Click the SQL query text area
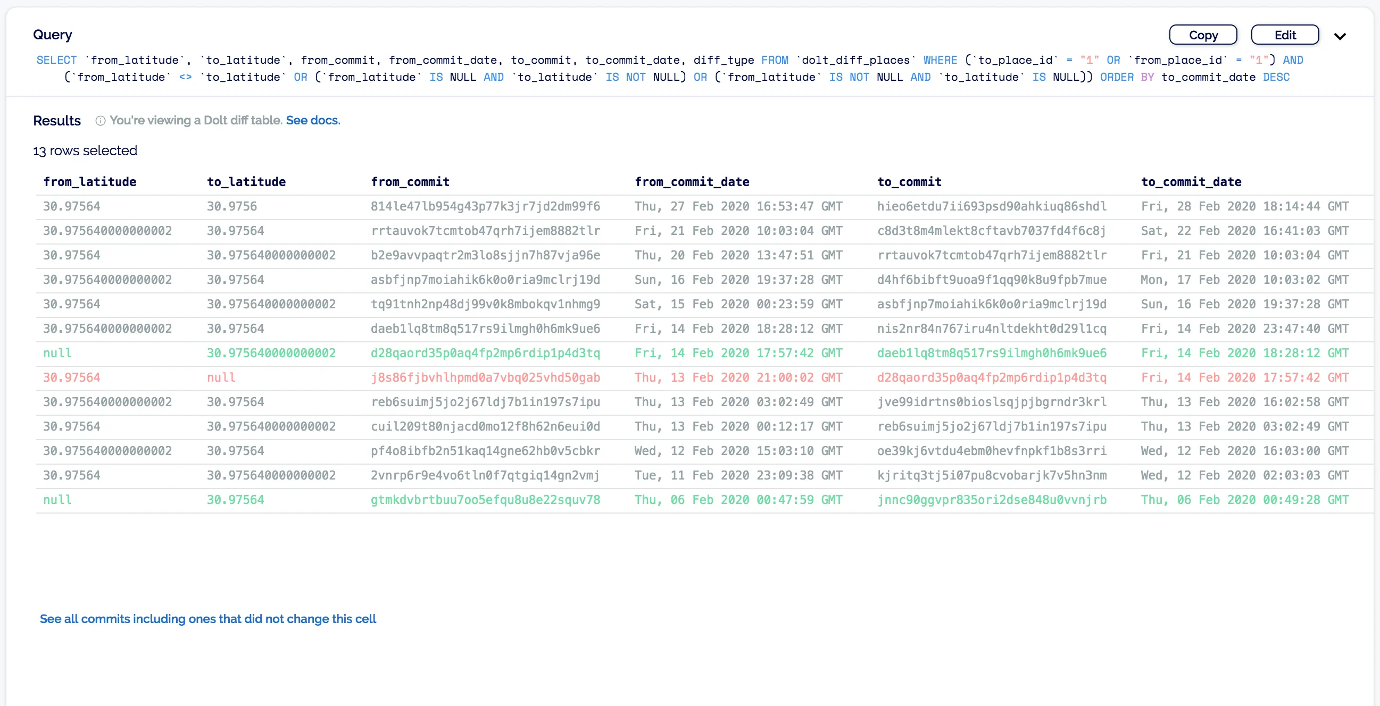This screenshot has height=706, width=1380. (670, 69)
